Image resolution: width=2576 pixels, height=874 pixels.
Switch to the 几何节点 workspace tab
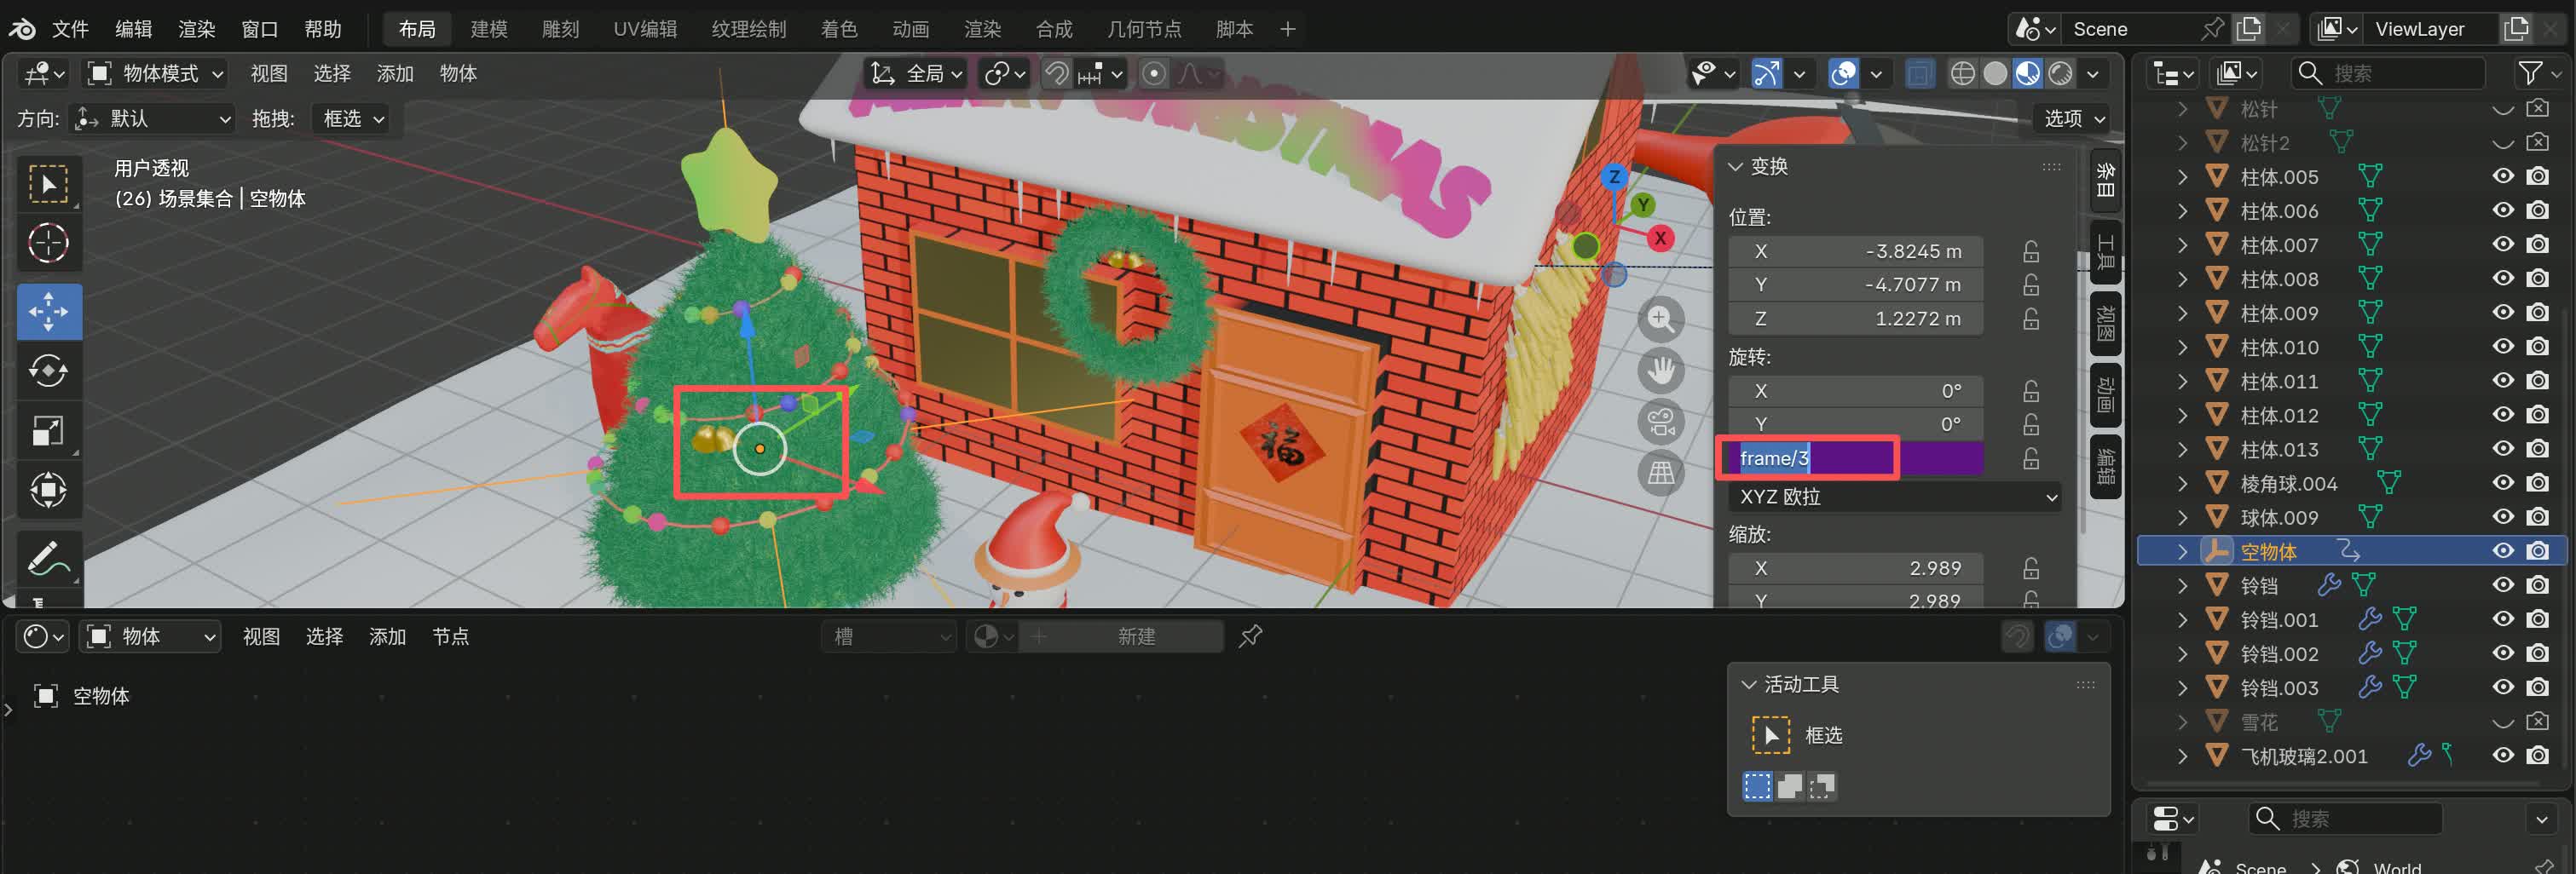pos(1143,29)
